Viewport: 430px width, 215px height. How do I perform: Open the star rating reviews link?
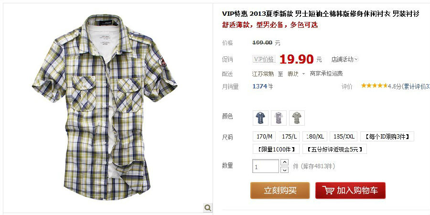pos(395,86)
